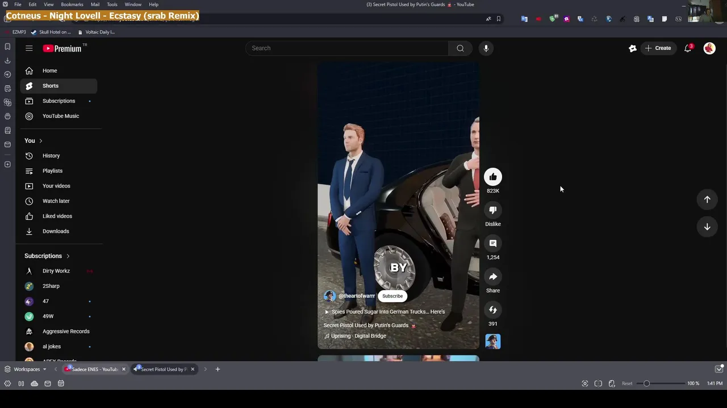Like the Short with thumbs-up icon
Image resolution: width=727 pixels, height=408 pixels.
pos(493,177)
